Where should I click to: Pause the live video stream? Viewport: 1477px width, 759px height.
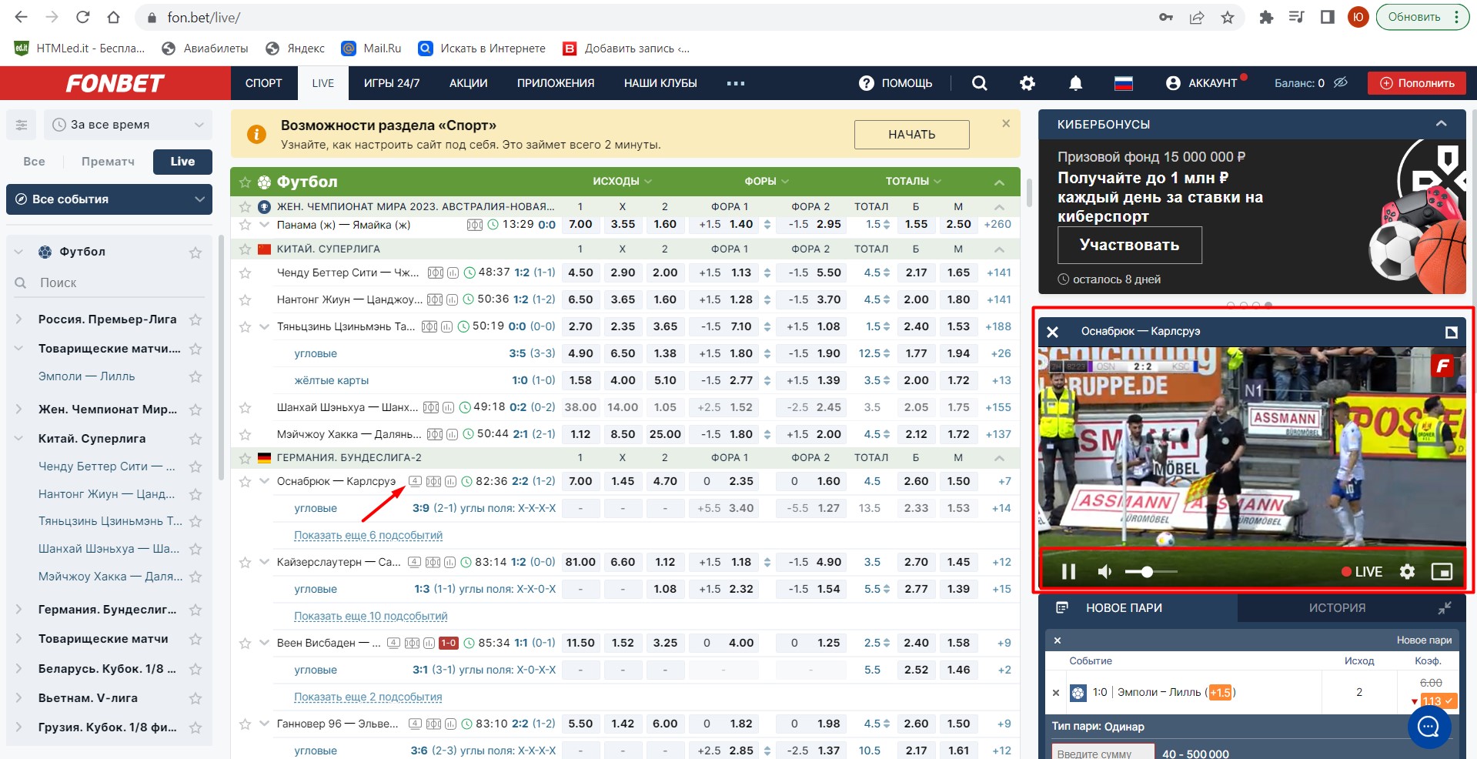pos(1068,571)
